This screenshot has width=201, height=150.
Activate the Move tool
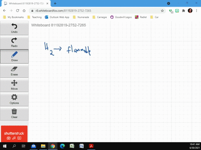tap(14, 85)
